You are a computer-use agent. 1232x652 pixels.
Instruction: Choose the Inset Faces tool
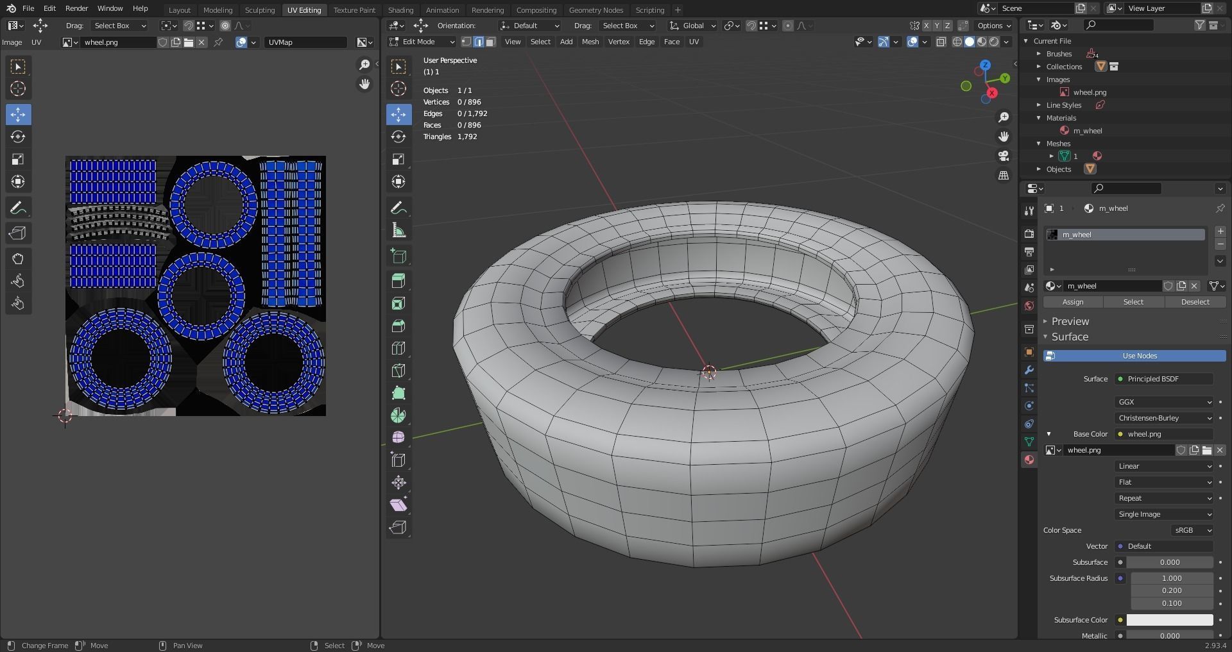point(398,303)
